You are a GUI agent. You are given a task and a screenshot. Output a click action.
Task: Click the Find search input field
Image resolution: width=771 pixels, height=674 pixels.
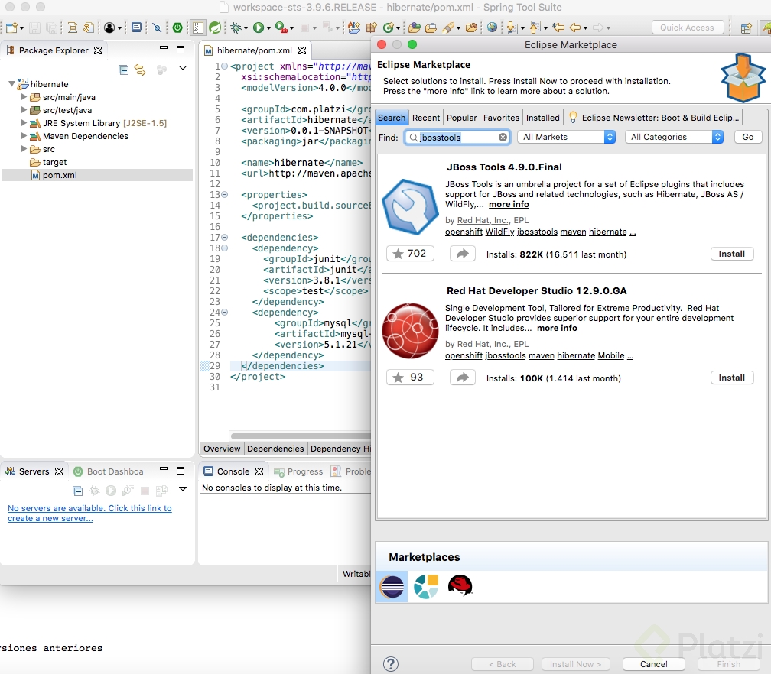coord(457,138)
